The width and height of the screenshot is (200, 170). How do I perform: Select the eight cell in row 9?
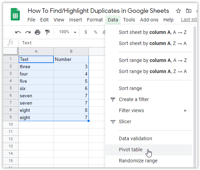36,117
